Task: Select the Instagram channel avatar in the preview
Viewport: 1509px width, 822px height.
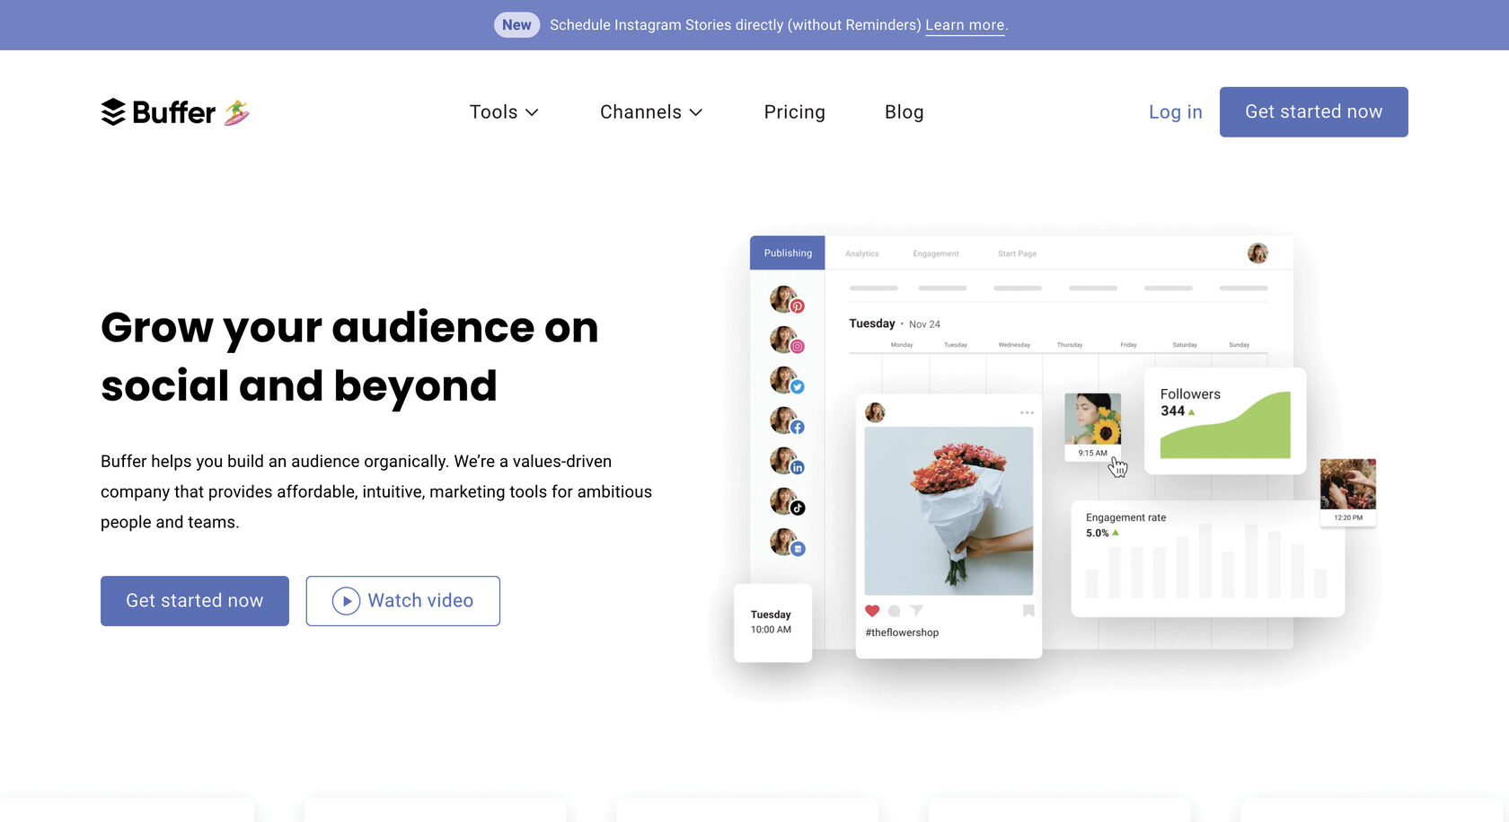Action: point(787,340)
